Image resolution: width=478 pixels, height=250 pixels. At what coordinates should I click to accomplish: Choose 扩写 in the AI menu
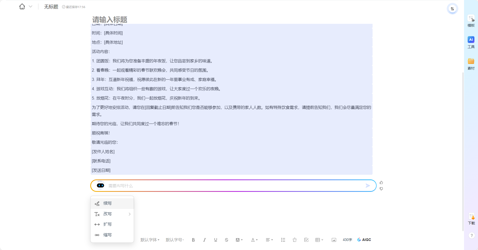coord(107,224)
